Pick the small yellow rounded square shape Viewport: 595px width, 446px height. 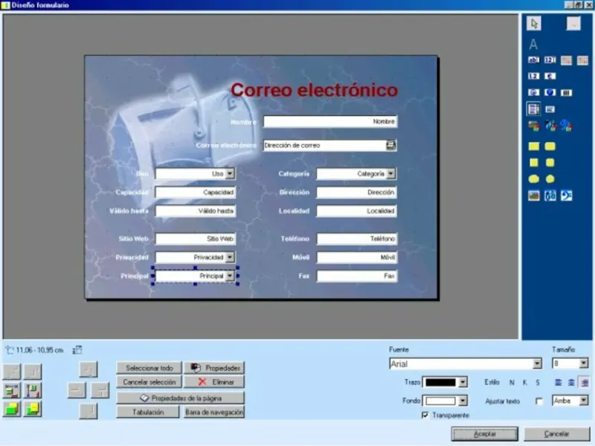pyautogui.click(x=550, y=163)
